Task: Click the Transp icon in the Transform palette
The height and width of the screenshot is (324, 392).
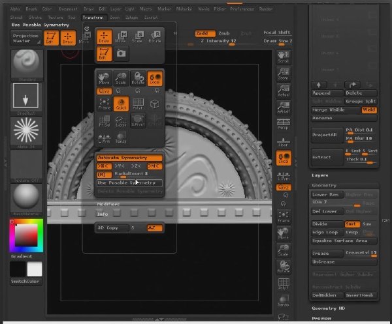Action: [x=121, y=138]
